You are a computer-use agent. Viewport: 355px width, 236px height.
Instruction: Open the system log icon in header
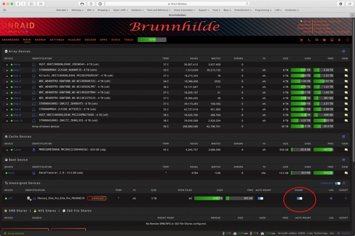(339, 40)
